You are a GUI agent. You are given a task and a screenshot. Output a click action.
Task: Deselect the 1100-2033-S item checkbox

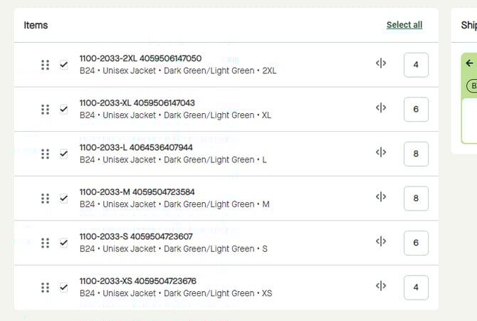(x=64, y=243)
